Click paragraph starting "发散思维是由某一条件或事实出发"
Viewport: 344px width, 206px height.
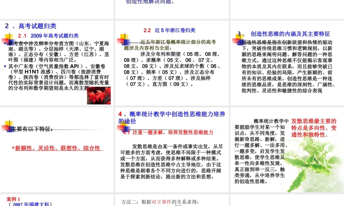[x=171, y=162]
